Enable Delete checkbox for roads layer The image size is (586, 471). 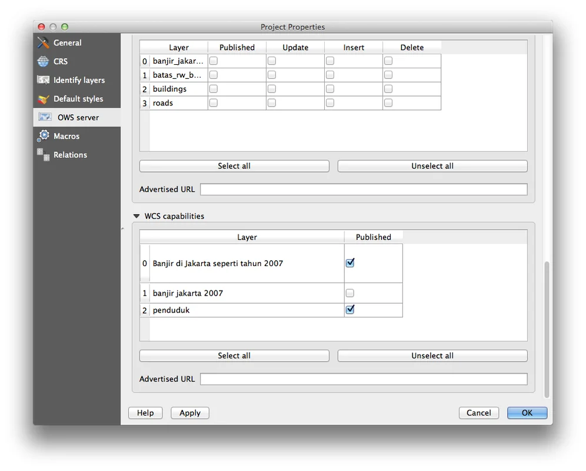[x=388, y=103]
